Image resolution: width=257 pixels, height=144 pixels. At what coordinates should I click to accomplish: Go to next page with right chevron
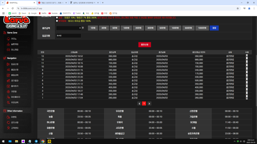[x=149, y=104]
